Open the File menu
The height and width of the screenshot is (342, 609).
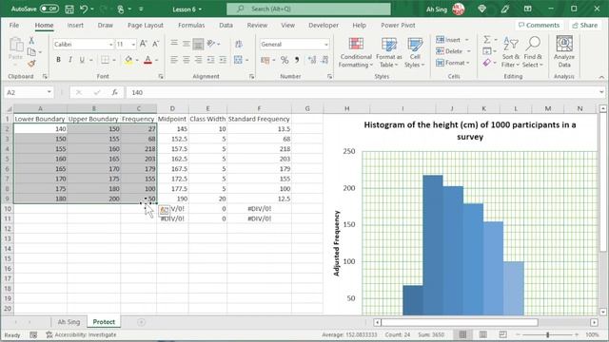pyautogui.click(x=14, y=26)
